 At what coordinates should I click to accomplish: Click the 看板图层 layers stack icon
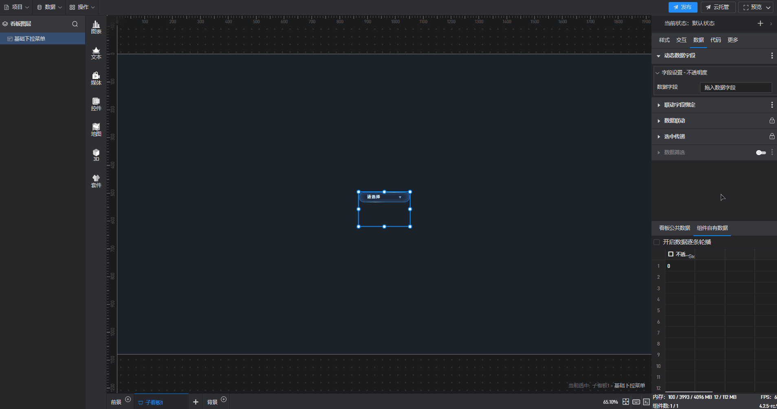click(x=5, y=24)
